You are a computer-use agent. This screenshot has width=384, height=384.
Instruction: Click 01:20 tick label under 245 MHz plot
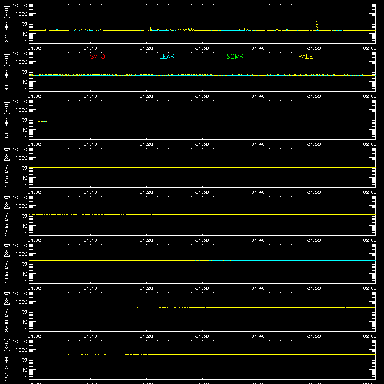[146, 48]
